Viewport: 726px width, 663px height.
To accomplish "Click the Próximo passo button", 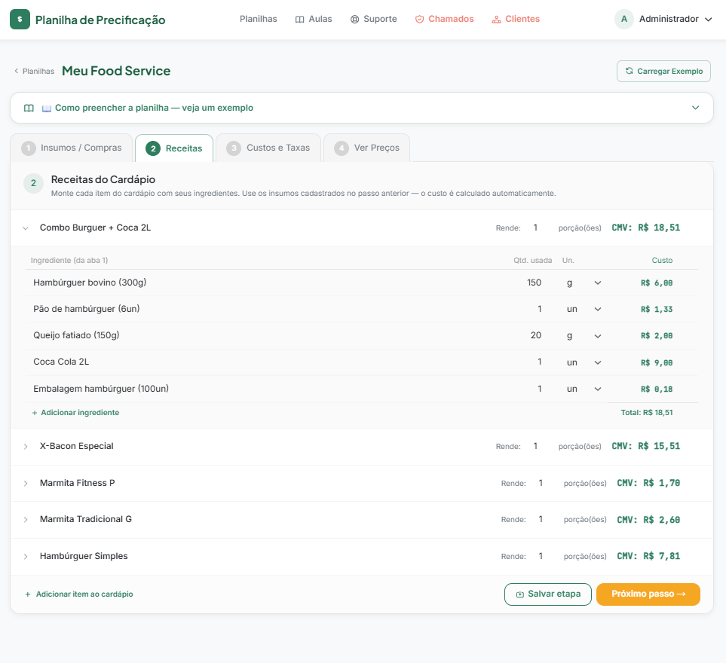I will 648,594.
